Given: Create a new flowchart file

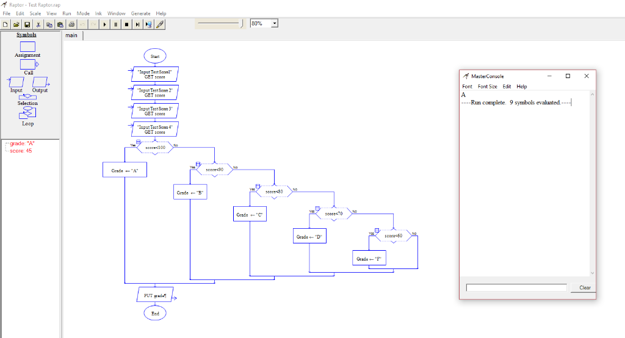Looking at the screenshot, I should pos(5,24).
